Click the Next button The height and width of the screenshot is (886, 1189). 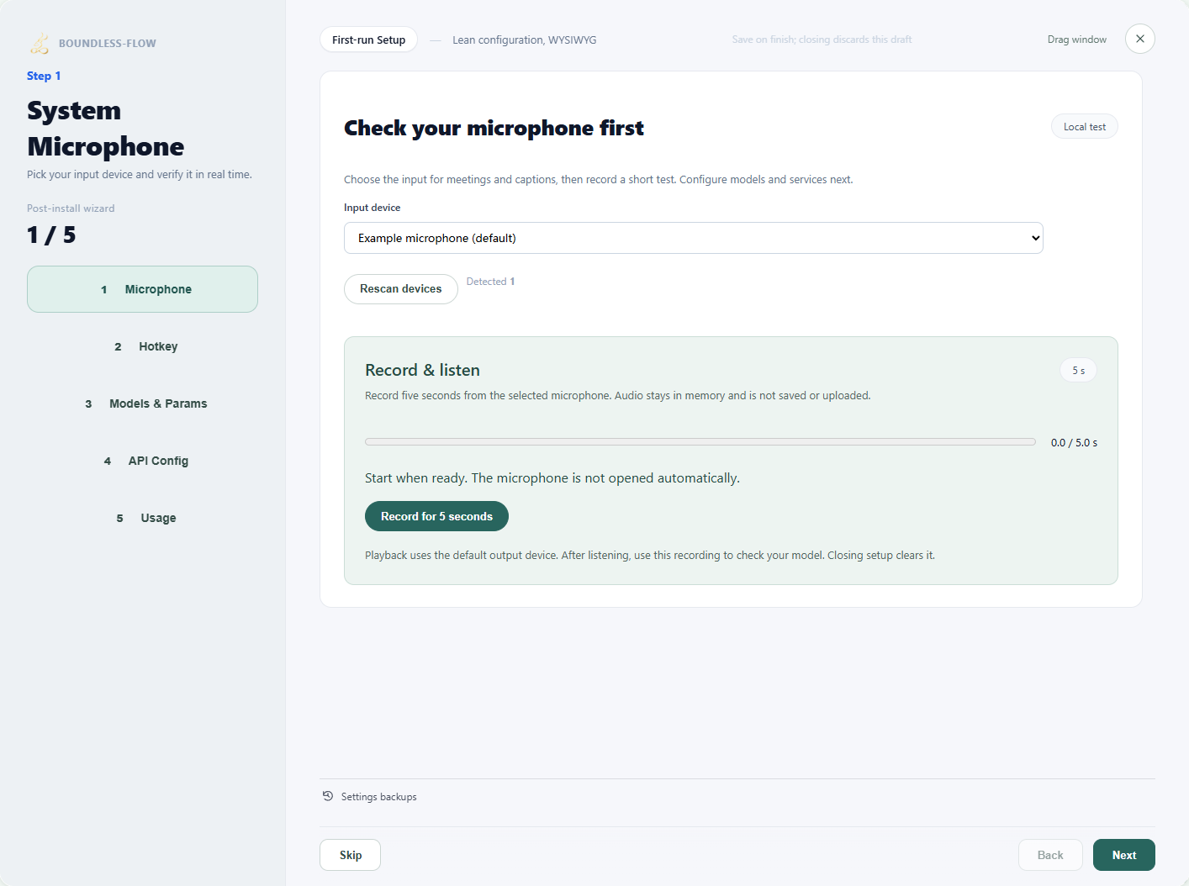(x=1124, y=855)
